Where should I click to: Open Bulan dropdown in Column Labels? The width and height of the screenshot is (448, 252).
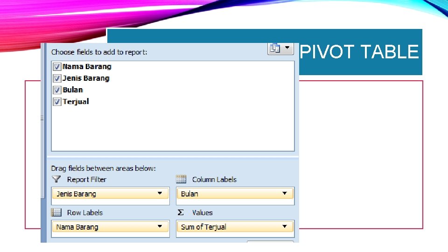click(x=285, y=193)
